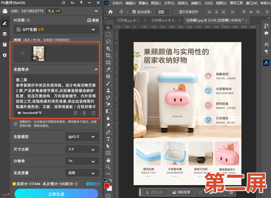This screenshot has height=198, width=271.
Task: Click the refresh icon in StartAI panel
Action: click(64, 3)
